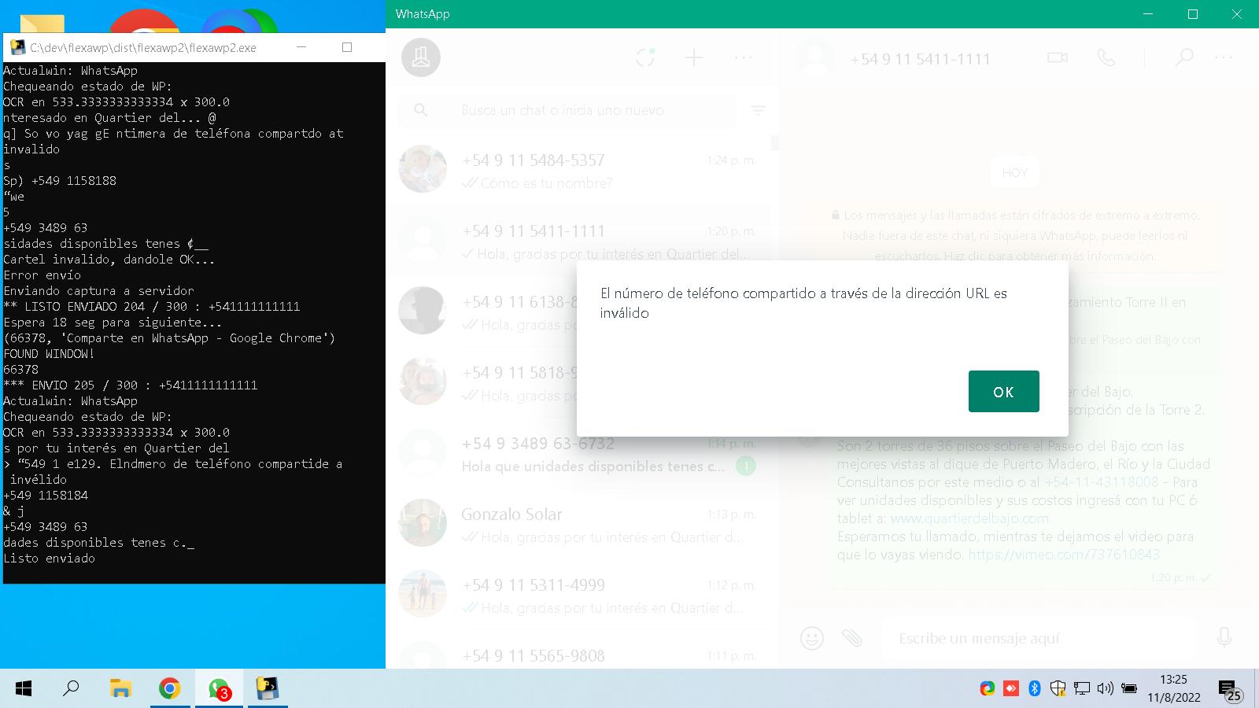Click the 'Listo enviado' line in console

[50, 558]
